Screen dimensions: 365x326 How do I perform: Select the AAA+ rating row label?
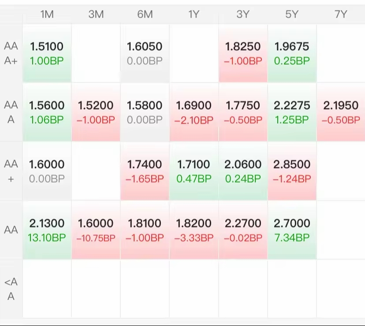click(x=11, y=53)
